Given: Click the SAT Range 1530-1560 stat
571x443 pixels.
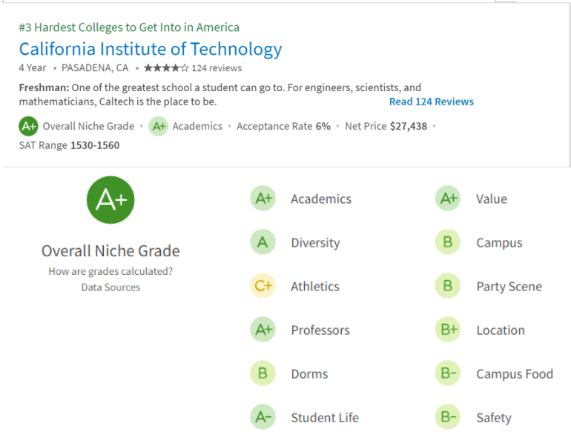Looking at the screenshot, I should point(69,145).
